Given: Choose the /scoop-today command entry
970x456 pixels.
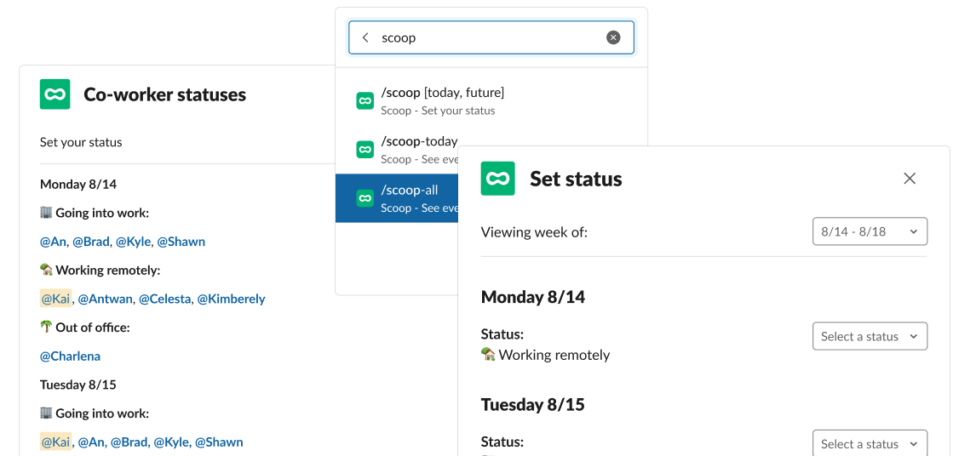Looking at the screenshot, I should 397,150.
